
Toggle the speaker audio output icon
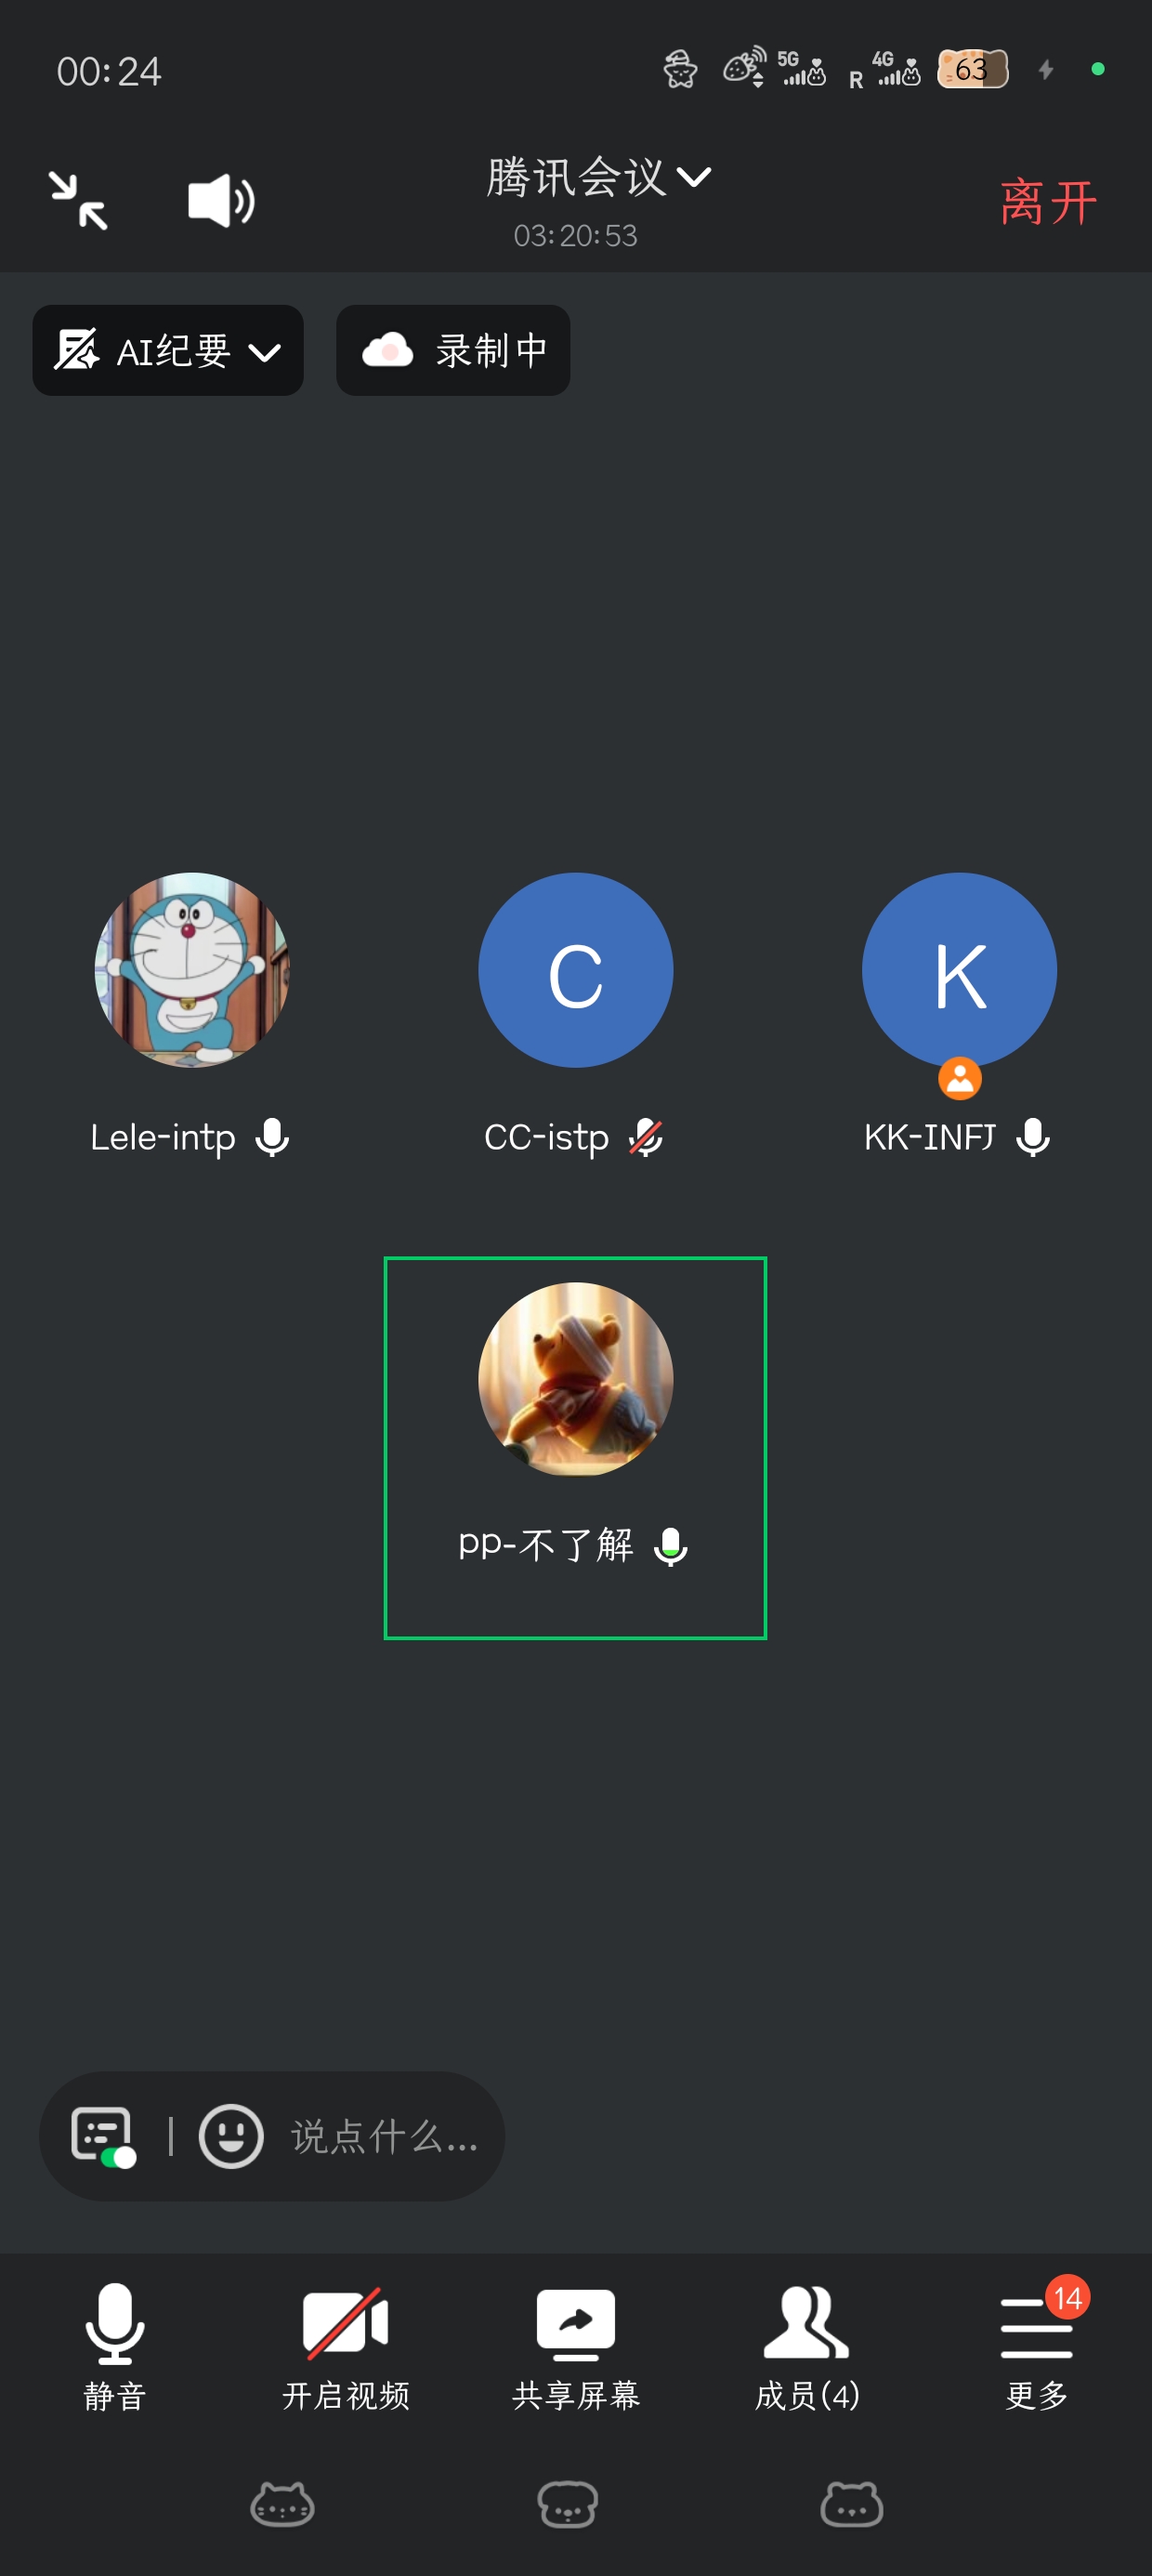[221, 201]
